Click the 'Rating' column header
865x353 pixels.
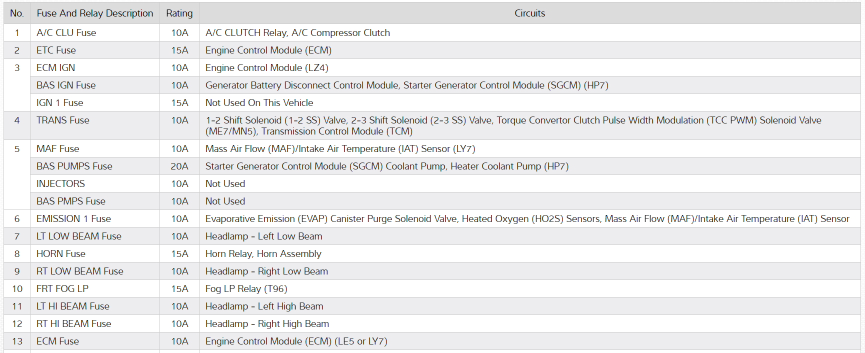pyautogui.click(x=179, y=13)
